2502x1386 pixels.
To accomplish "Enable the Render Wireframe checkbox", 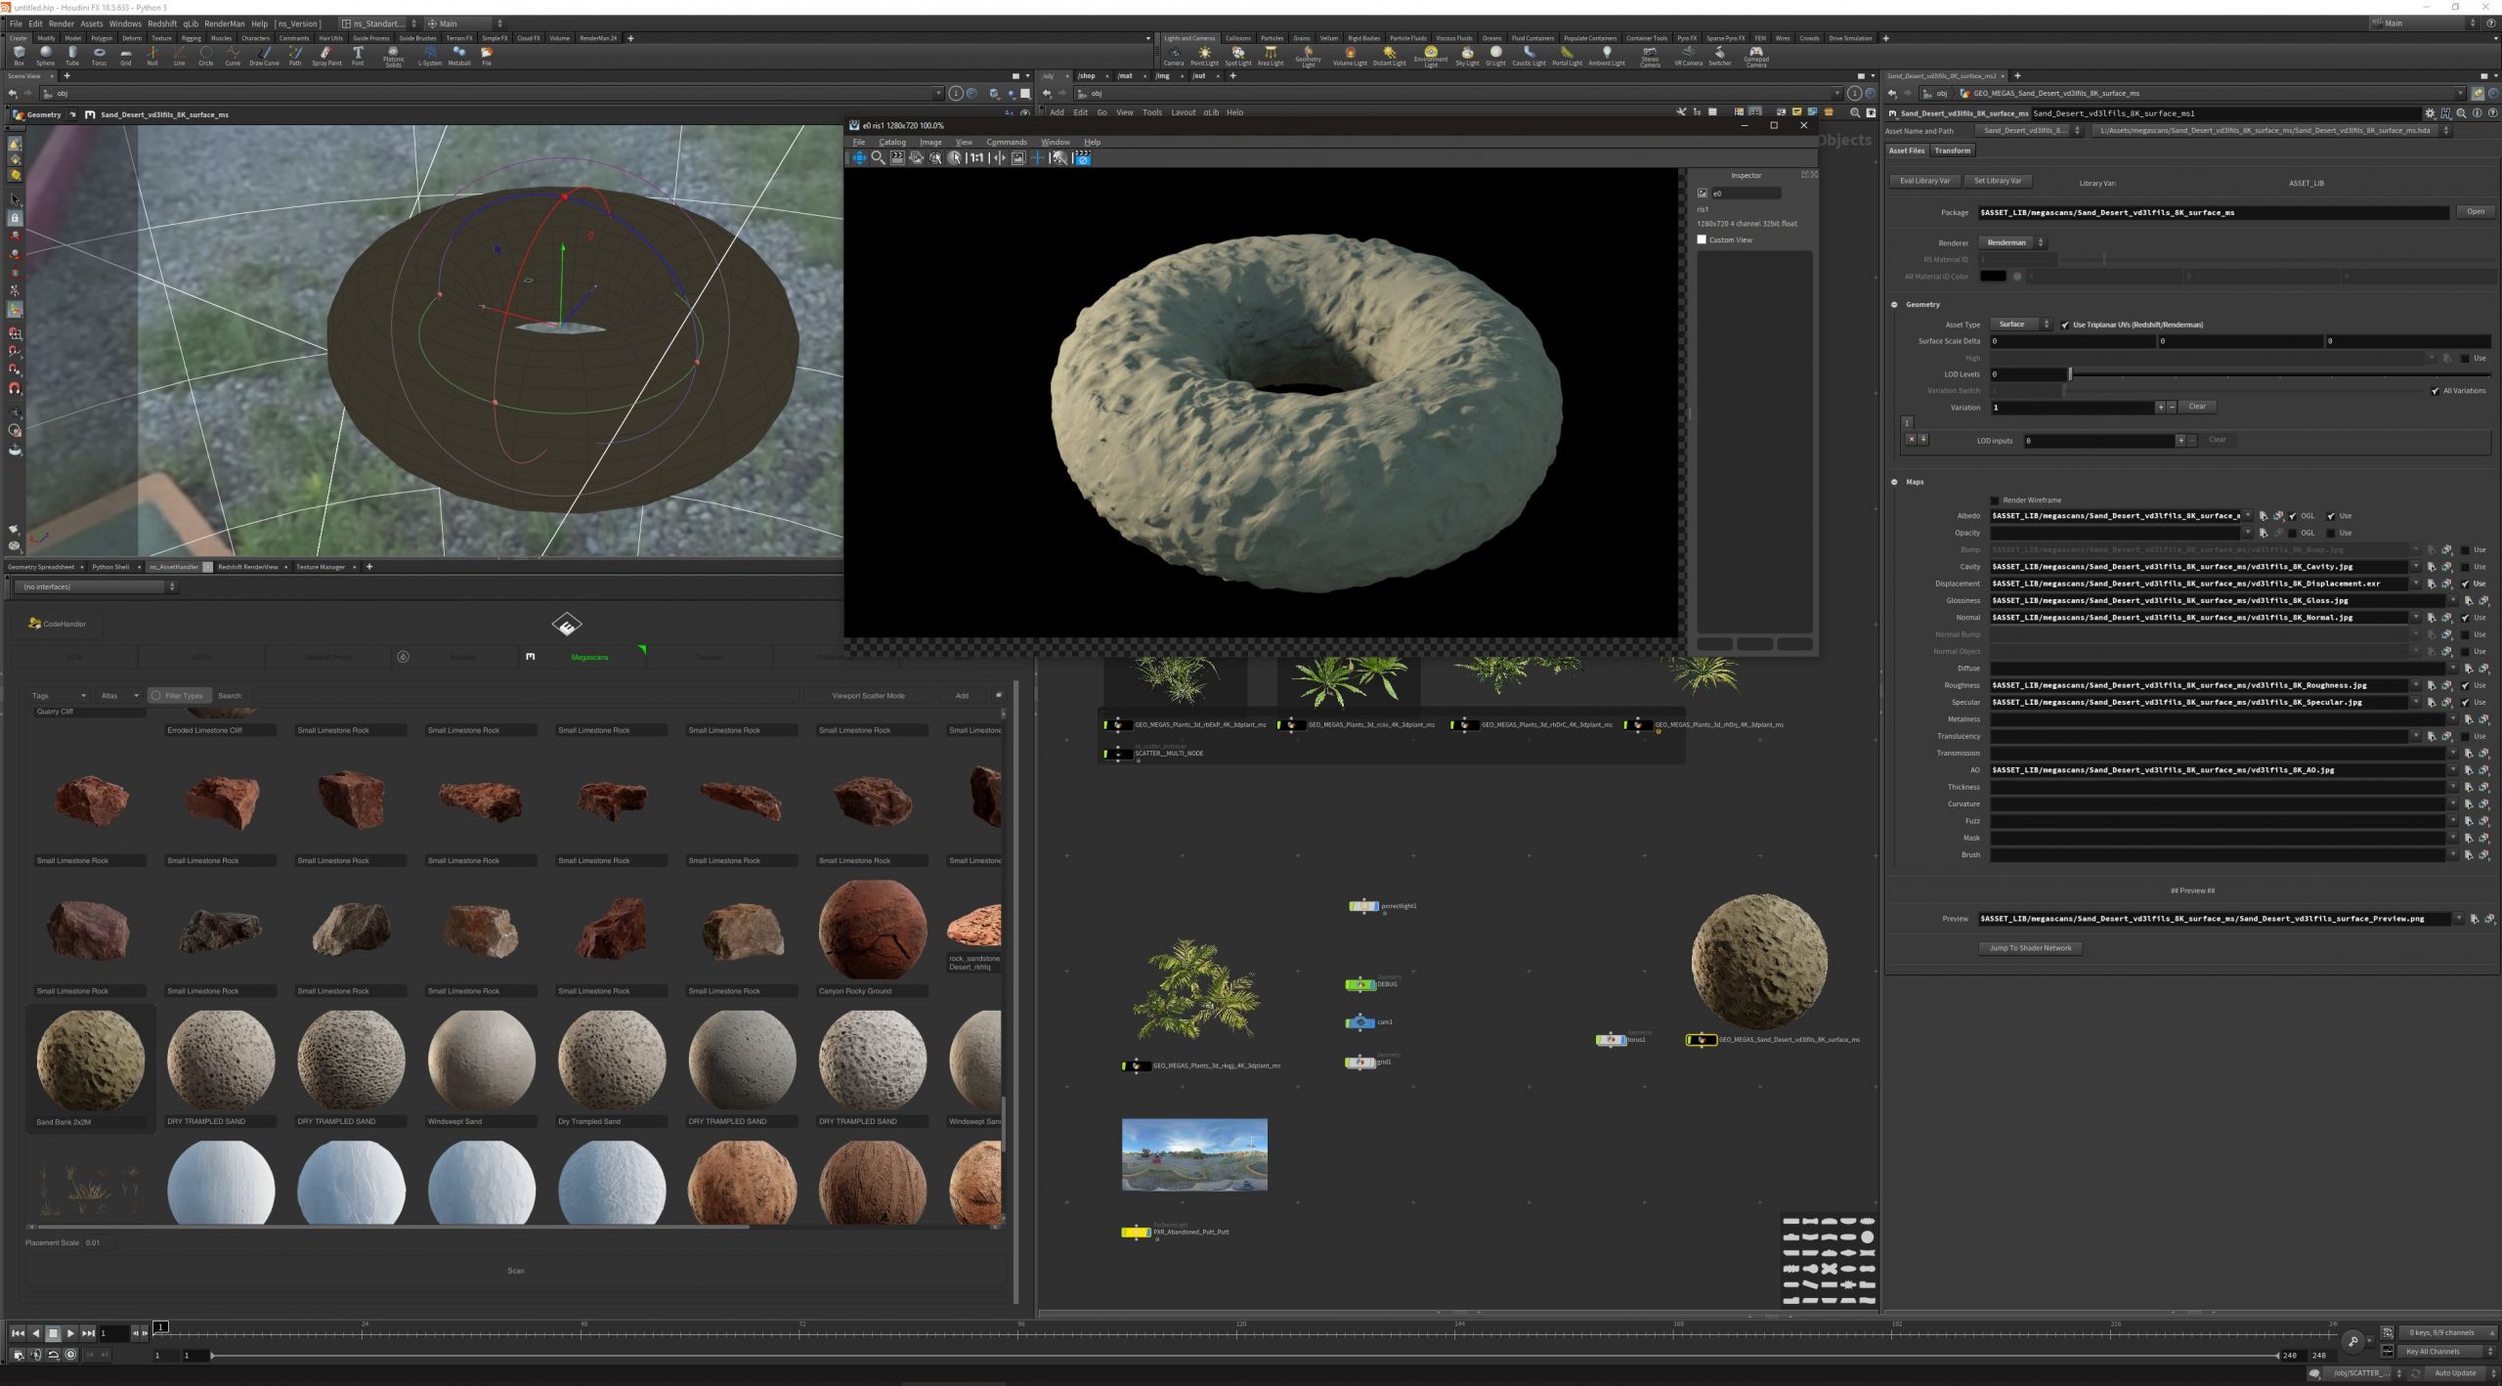I will tap(1995, 500).
